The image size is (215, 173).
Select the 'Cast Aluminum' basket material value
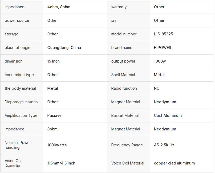[x=168, y=115]
